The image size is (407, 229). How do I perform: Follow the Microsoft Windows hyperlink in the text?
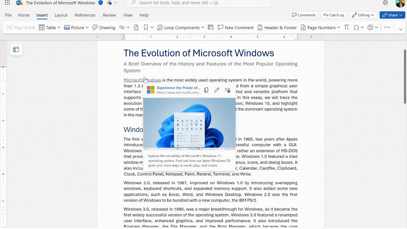pos(142,80)
